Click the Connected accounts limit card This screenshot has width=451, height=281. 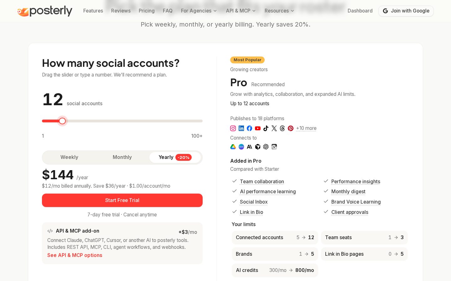coord(275,238)
